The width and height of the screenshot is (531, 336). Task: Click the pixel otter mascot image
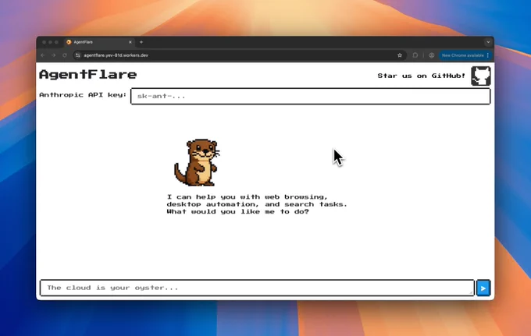pos(197,162)
